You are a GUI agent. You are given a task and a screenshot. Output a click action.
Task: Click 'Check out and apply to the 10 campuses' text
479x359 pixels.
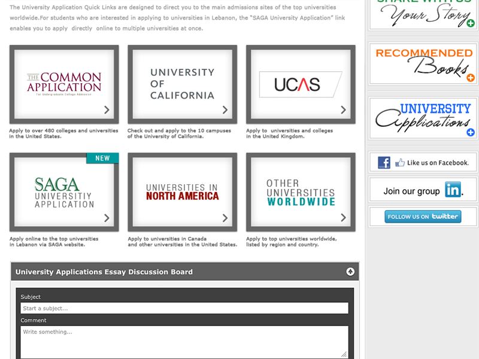coord(179,133)
